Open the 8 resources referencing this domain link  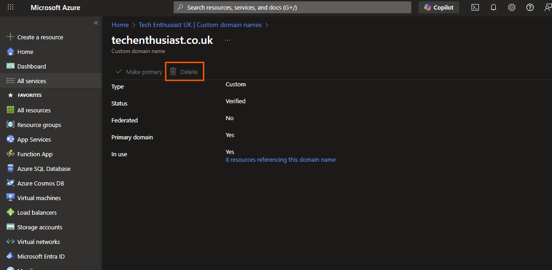pyautogui.click(x=281, y=159)
